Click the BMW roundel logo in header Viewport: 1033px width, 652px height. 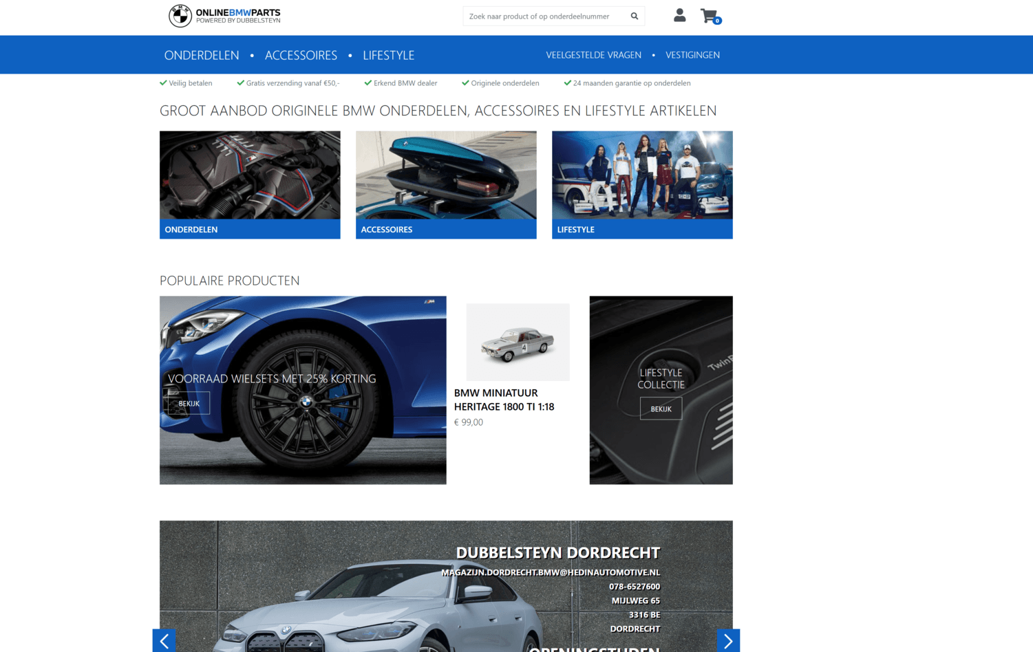[x=180, y=16]
